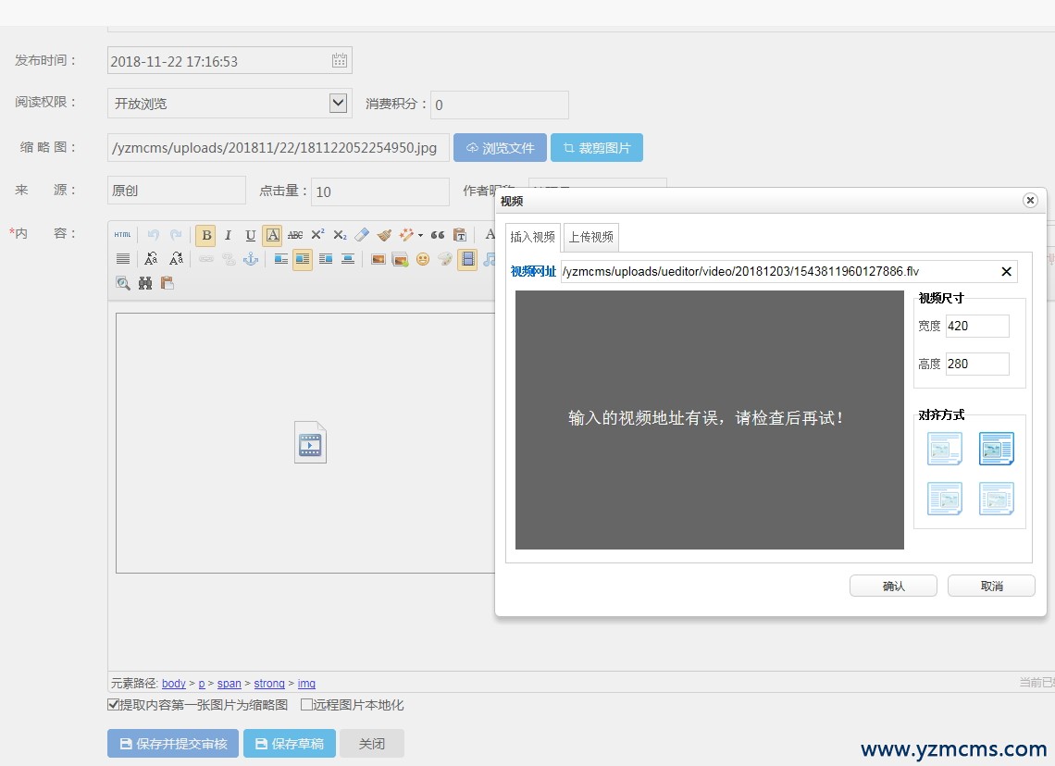
Task: Click body in element path
Action: [174, 684]
